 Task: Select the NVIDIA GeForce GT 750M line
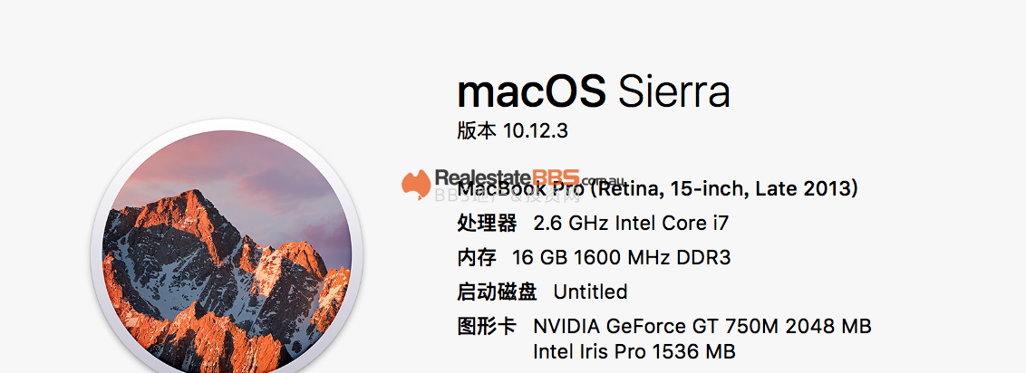(702, 326)
